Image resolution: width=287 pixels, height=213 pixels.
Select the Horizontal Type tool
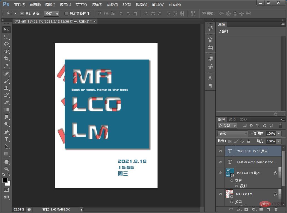click(6, 139)
